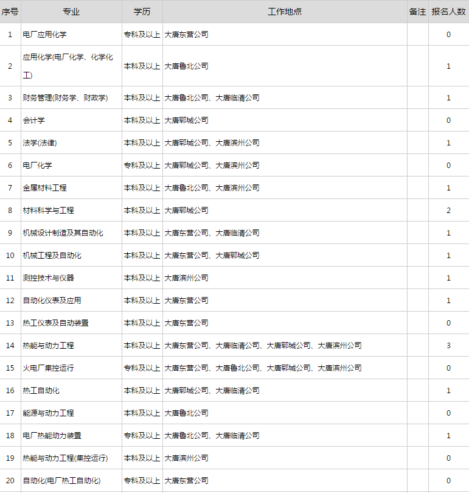Select the 电厂应用化学 major cell
Screen dimensions: 469x493
pyautogui.click(x=44, y=35)
